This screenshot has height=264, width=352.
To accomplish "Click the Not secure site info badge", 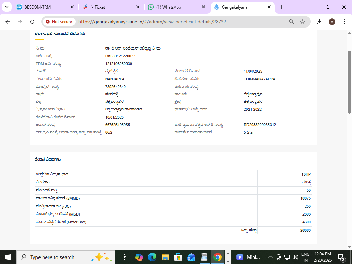I will point(59,22).
